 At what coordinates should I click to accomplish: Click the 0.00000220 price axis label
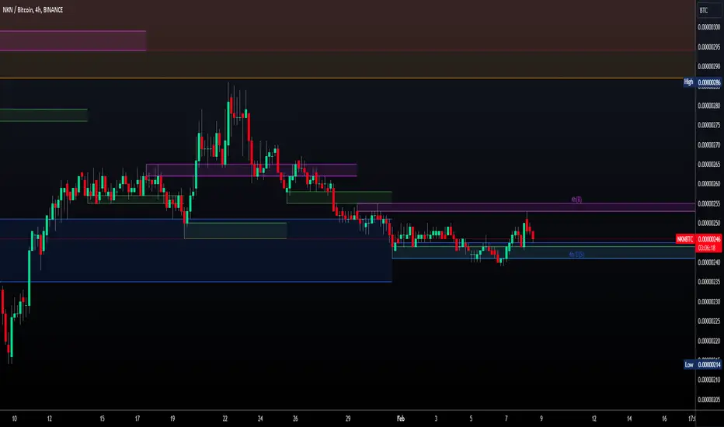708,341
